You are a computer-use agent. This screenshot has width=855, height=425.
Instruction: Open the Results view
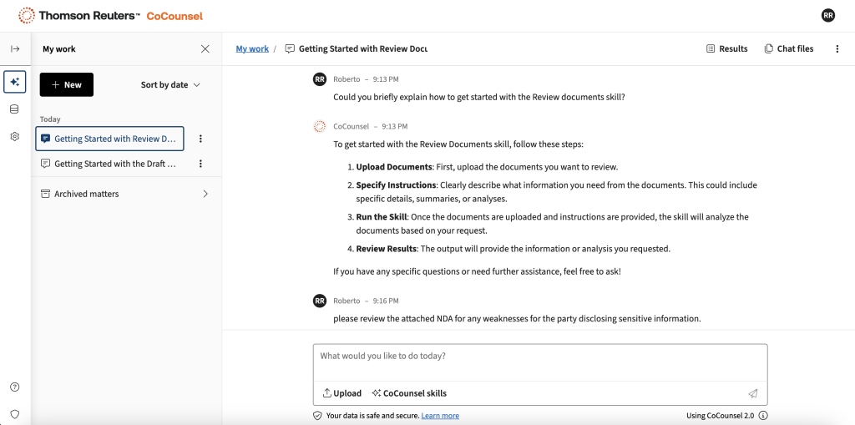coord(726,49)
